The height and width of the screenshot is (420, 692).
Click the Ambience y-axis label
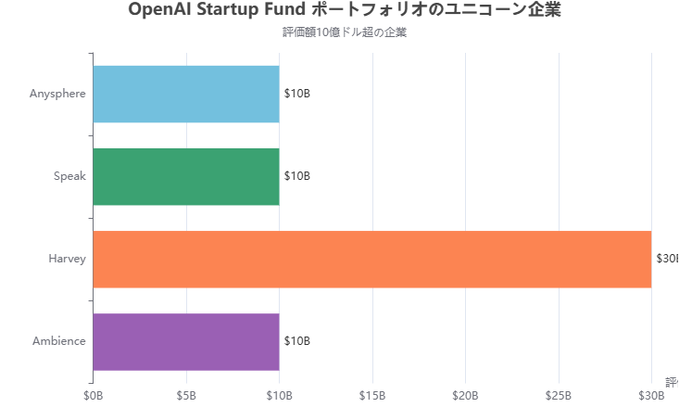[x=58, y=341]
